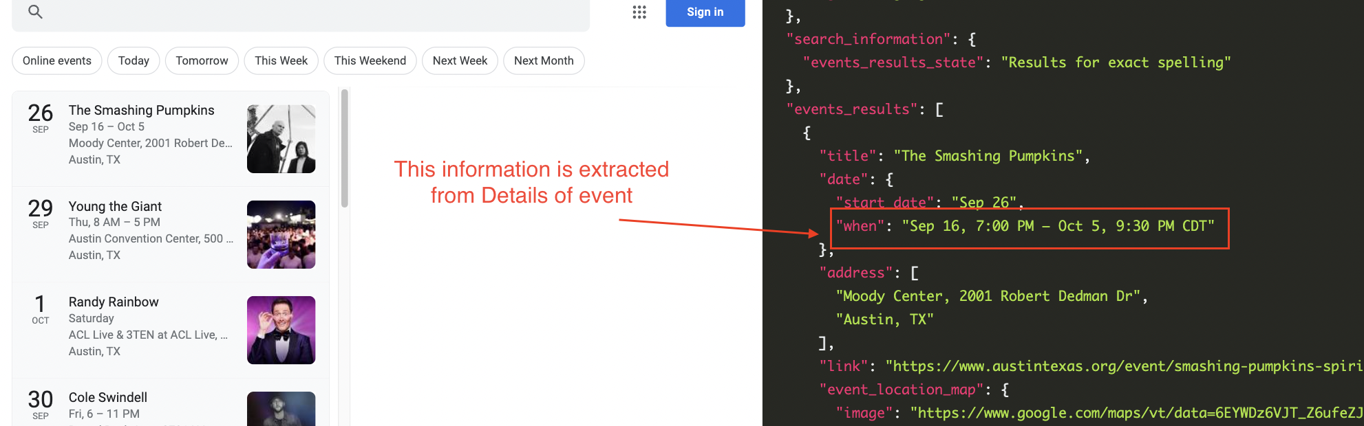
Task: Click the "image" JSON key
Action: pyautogui.click(x=864, y=413)
